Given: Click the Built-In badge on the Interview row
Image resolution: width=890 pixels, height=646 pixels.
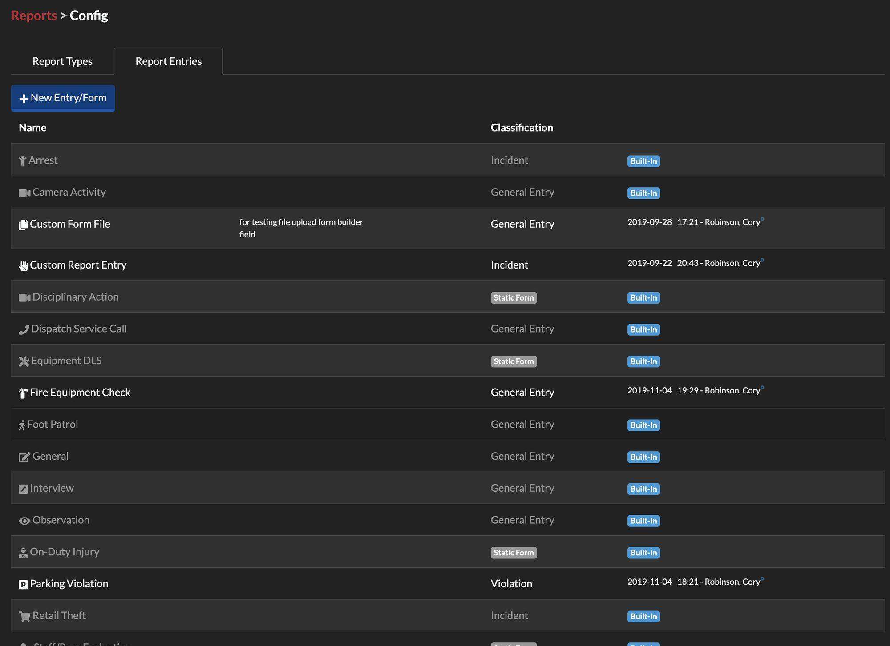Looking at the screenshot, I should (x=643, y=489).
